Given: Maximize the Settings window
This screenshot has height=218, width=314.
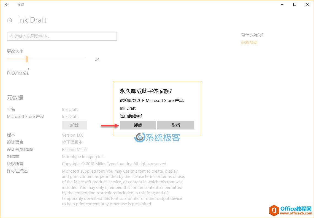Looking at the screenshot, I should 295,4.
